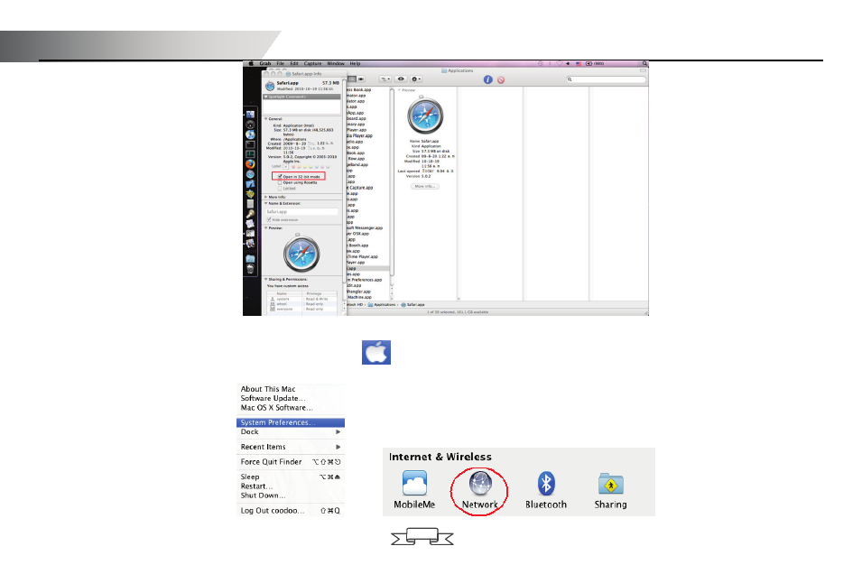Screen dimensions: 862x574
Task: Collapse the Sharing & Permissions section
Action: tap(266, 279)
